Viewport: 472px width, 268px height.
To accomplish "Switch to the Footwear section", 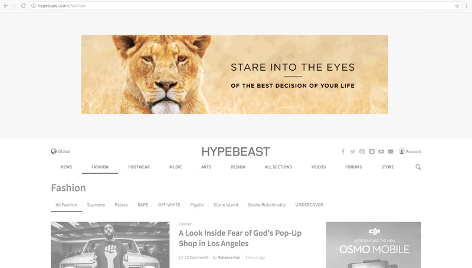I will point(139,167).
